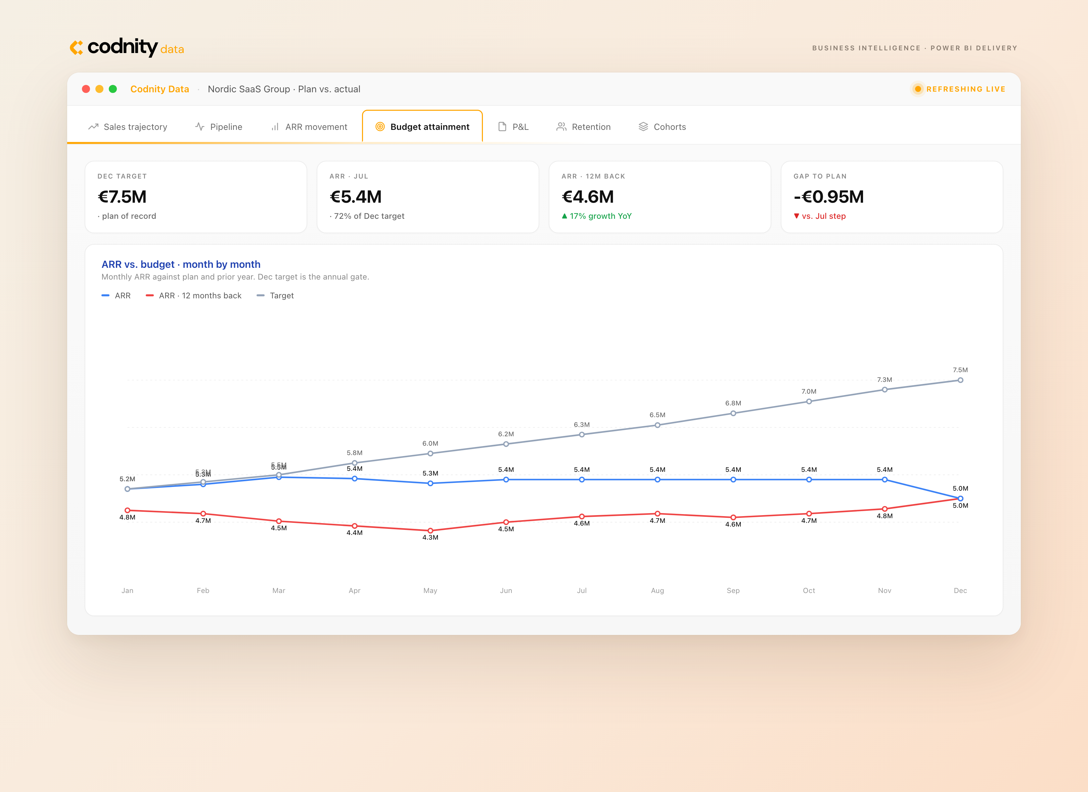Click the red 12 months back legend swatch
This screenshot has height=792, width=1088.
point(150,296)
